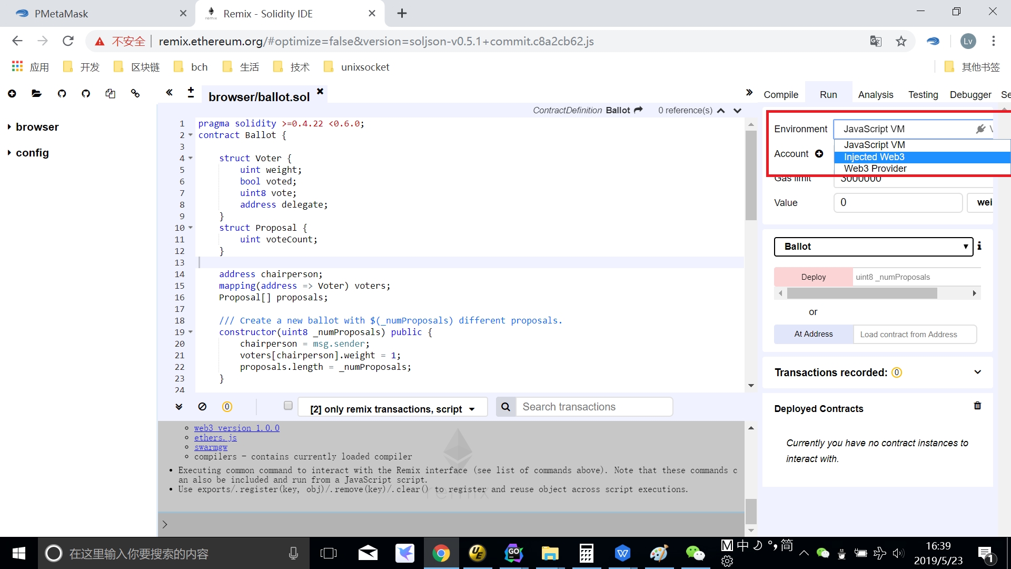Click the search magnifier icon in terminal bar

click(506, 407)
